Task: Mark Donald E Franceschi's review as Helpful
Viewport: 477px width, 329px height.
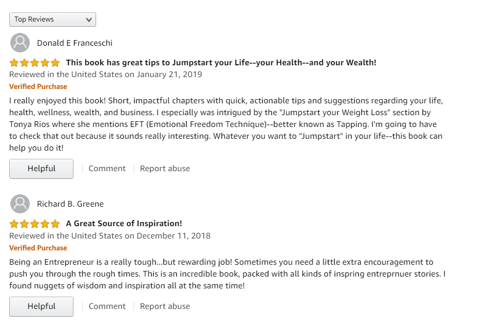Action: [41, 169]
